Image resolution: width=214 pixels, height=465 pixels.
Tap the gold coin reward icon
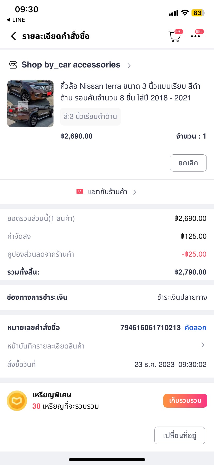click(17, 401)
